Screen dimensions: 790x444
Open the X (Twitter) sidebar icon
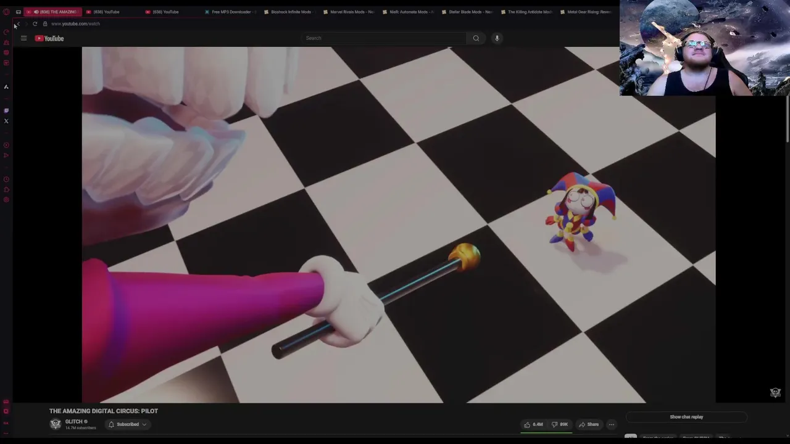click(x=6, y=121)
